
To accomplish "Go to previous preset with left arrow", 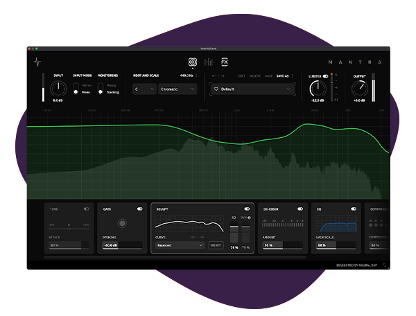I will click(x=216, y=76).
